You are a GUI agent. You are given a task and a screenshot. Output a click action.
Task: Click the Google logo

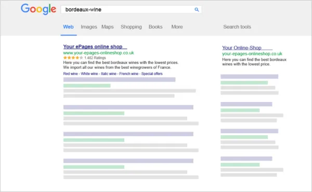(x=38, y=9)
